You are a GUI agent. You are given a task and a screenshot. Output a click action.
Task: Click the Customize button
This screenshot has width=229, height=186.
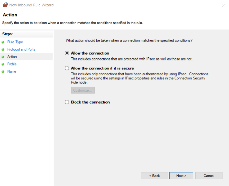[83, 90]
